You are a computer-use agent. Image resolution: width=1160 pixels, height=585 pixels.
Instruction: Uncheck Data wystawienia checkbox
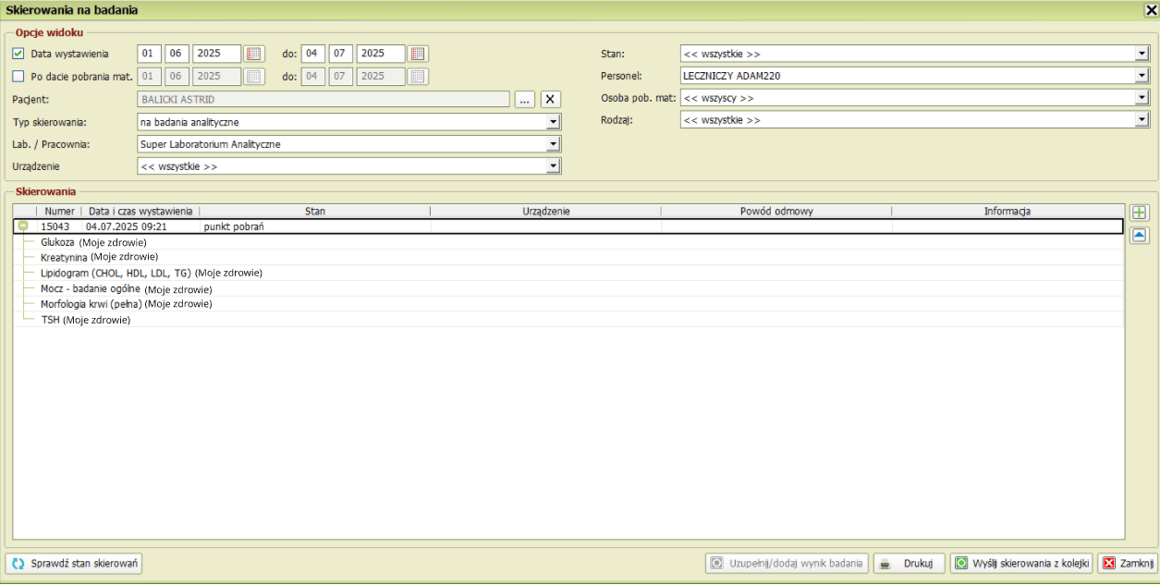(18, 54)
